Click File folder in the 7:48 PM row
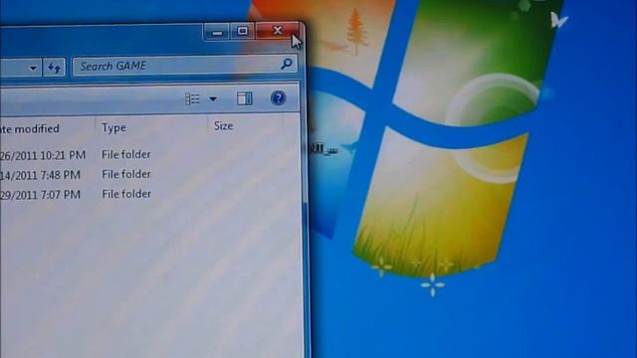 click(x=126, y=174)
